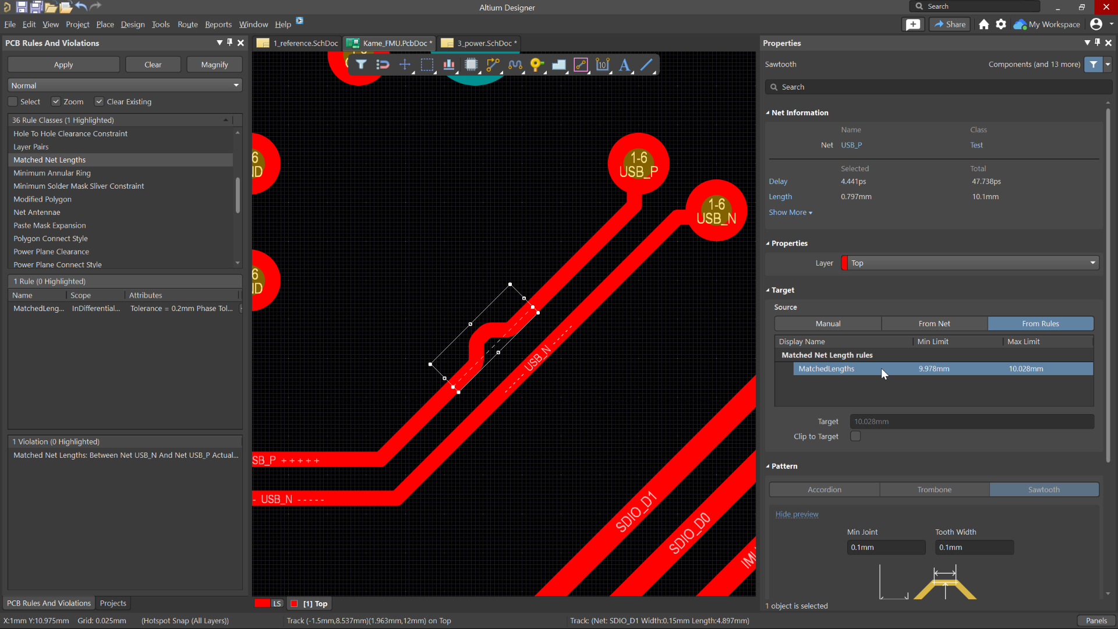Image resolution: width=1118 pixels, height=629 pixels.
Task: Open the Place Component tool
Action: coord(472,65)
